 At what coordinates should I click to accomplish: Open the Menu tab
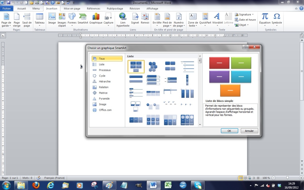tap(36, 9)
